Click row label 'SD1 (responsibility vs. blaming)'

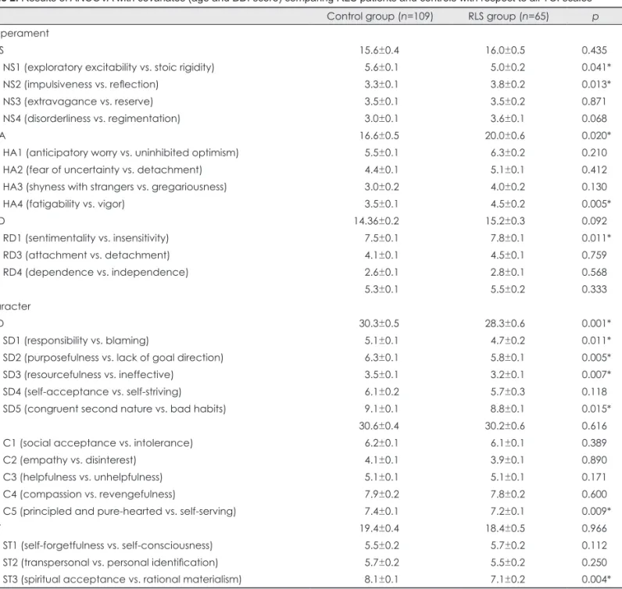(76, 341)
